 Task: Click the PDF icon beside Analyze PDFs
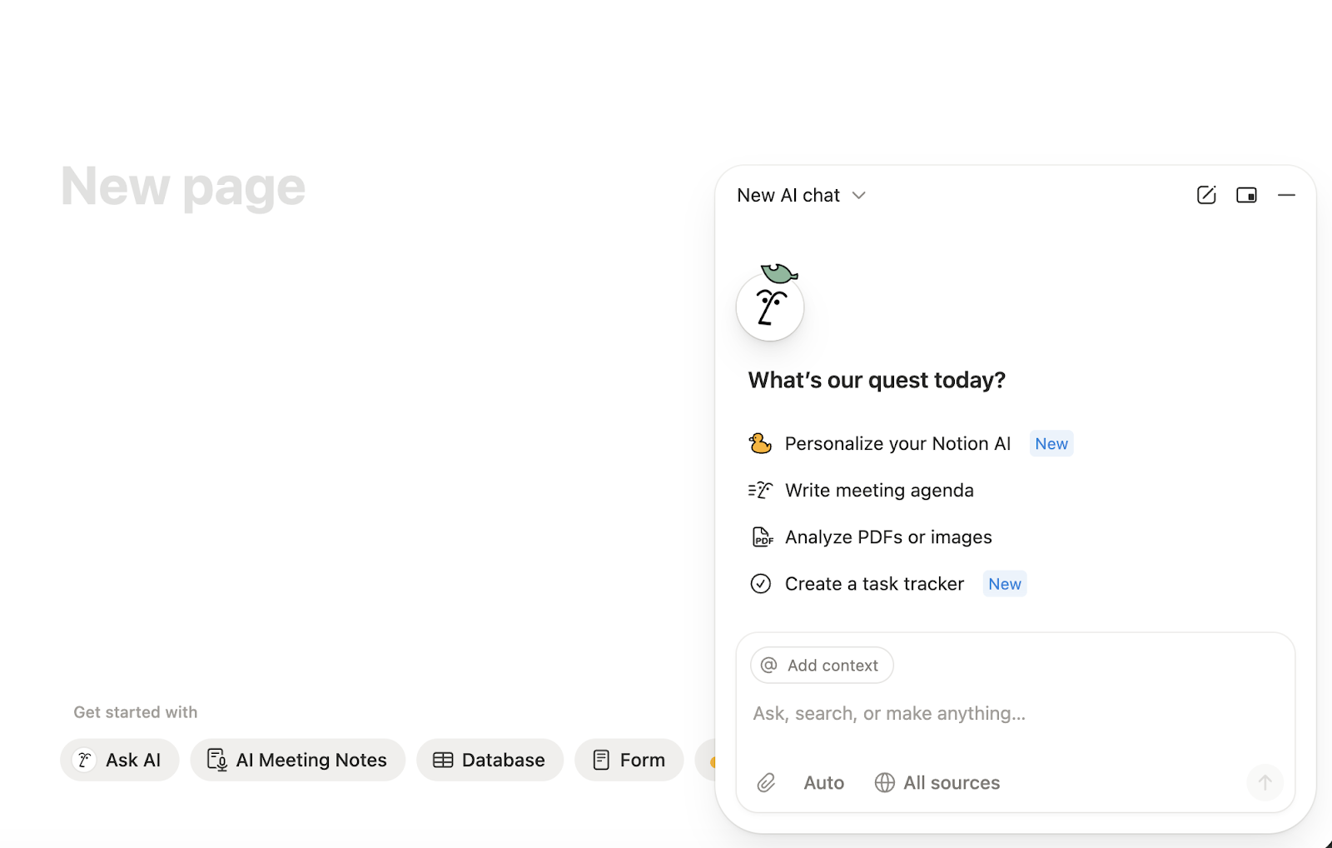[x=762, y=537]
